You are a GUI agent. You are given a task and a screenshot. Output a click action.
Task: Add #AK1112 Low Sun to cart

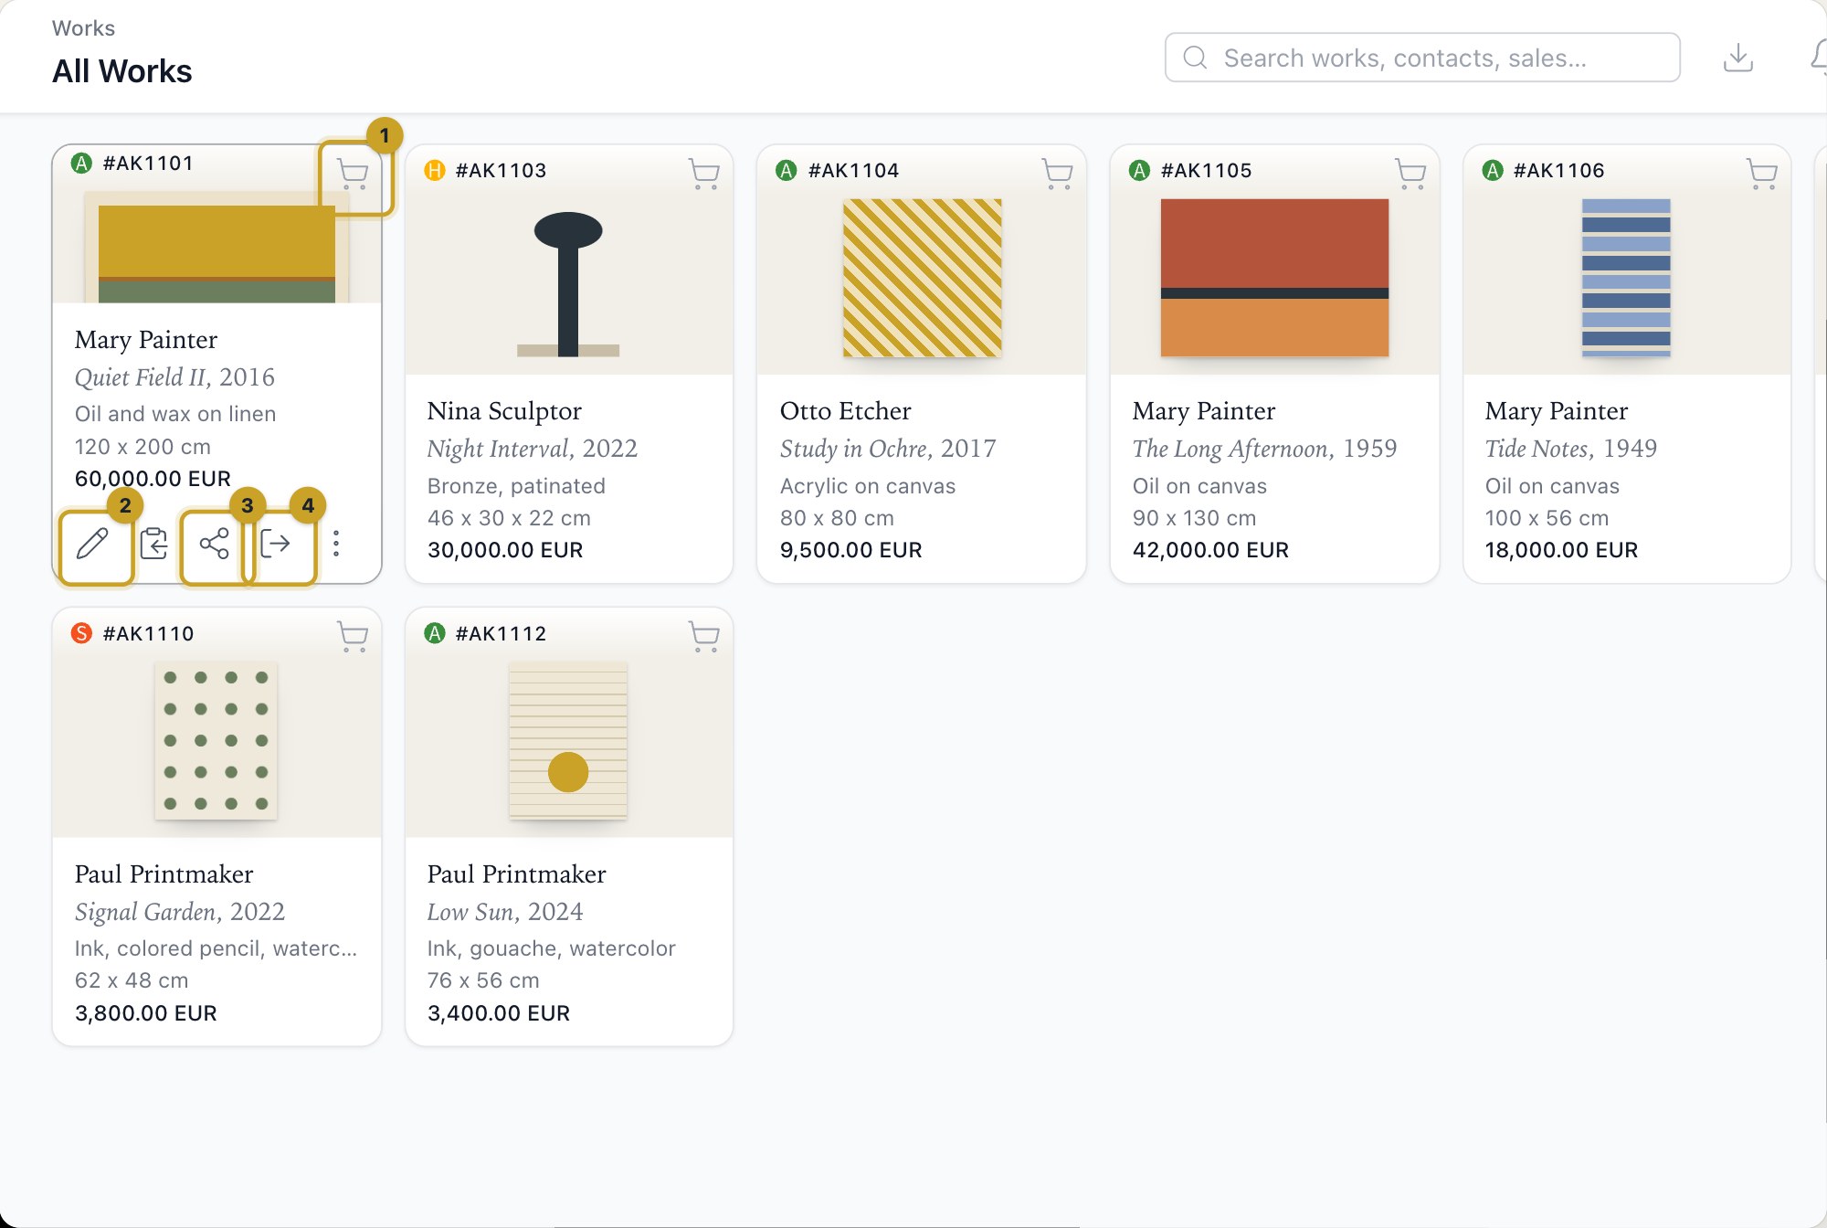coord(704,636)
